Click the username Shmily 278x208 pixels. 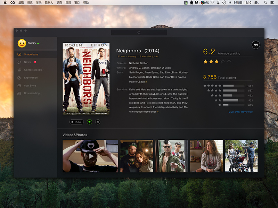[32, 43]
